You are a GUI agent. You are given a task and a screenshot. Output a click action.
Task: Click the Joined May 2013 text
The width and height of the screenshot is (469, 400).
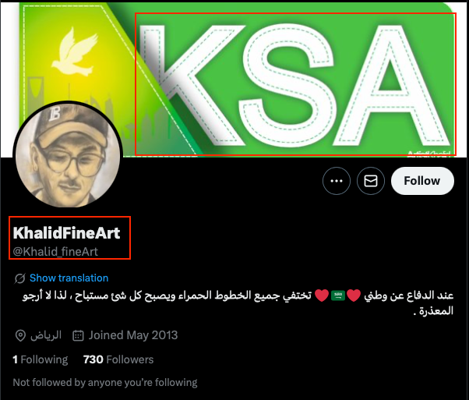point(133,335)
